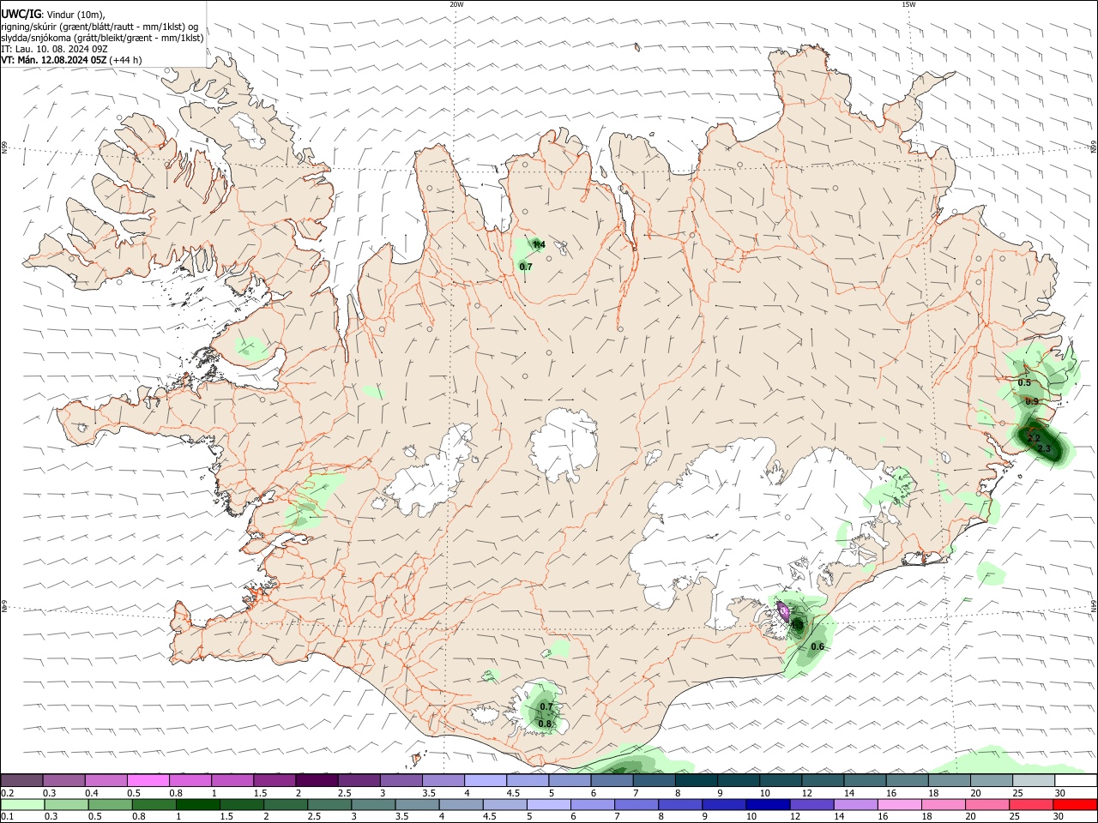The width and height of the screenshot is (1098, 823).
Task: Click the '15W' longitude label at top
Action: [x=908, y=4]
